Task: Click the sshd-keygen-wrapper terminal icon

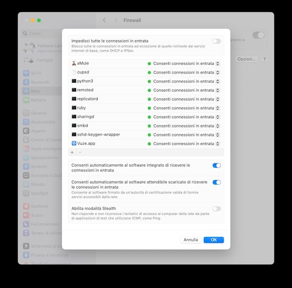Action: click(x=74, y=135)
